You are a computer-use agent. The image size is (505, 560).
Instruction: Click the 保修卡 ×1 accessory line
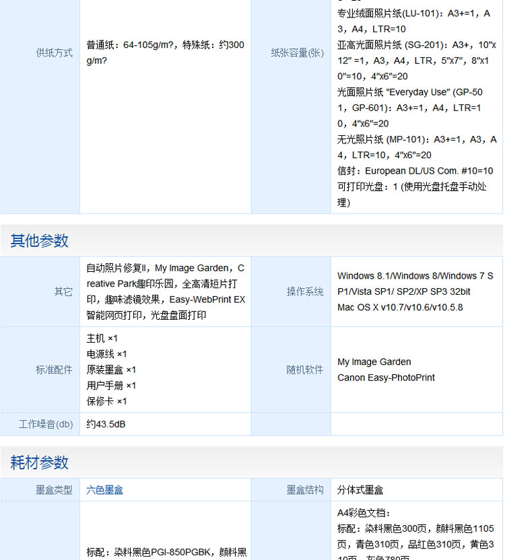106,401
